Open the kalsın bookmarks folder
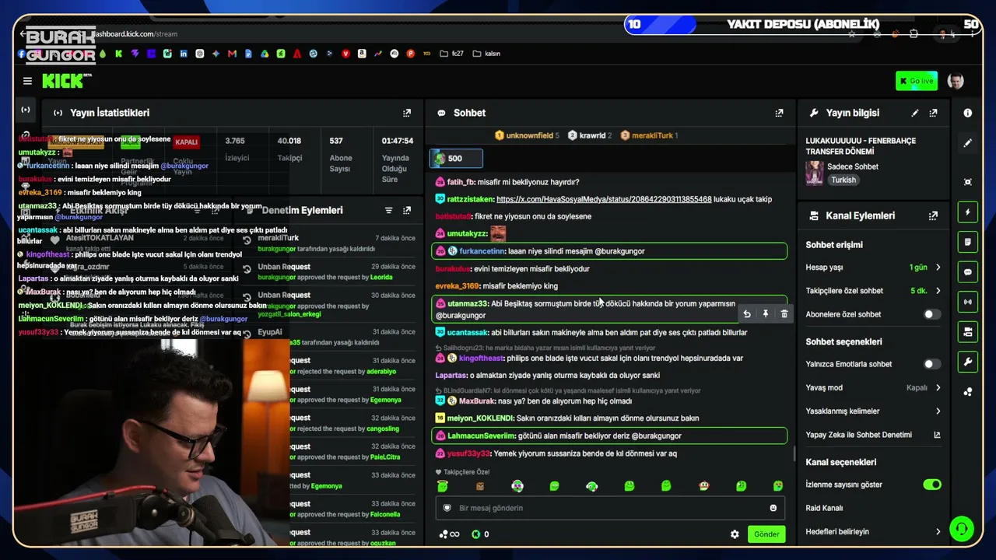996x560 pixels. 486,54
